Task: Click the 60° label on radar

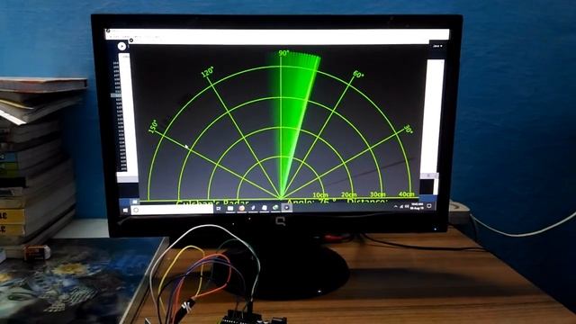Action: click(x=358, y=74)
